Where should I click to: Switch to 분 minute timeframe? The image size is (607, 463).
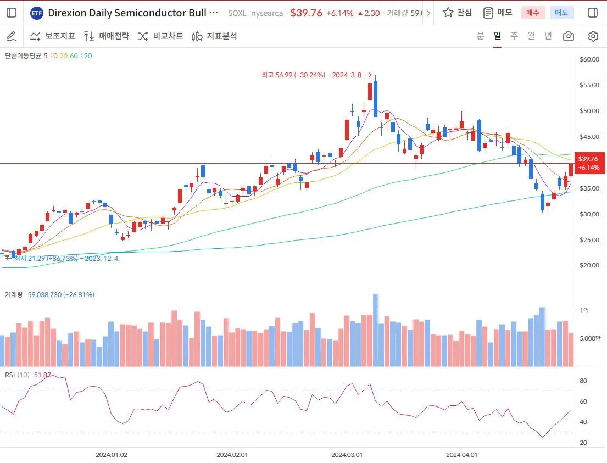[481, 36]
